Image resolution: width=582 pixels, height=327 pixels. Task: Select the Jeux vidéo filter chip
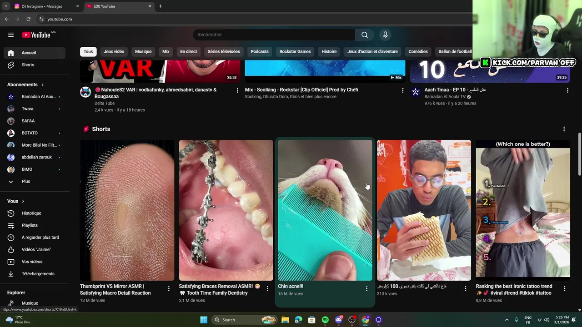[x=114, y=51]
